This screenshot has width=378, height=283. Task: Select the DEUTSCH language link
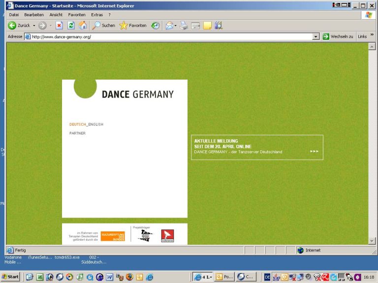tap(77, 124)
